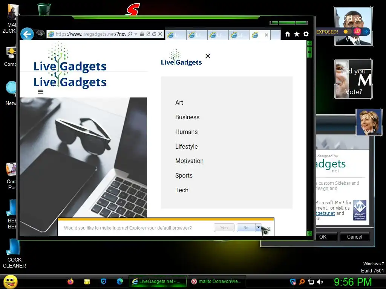
Task: Select the Art category
Action: point(179,102)
